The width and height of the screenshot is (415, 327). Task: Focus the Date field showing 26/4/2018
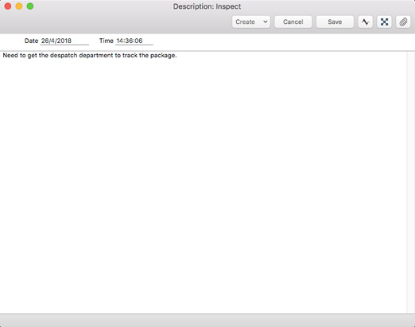[64, 41]
